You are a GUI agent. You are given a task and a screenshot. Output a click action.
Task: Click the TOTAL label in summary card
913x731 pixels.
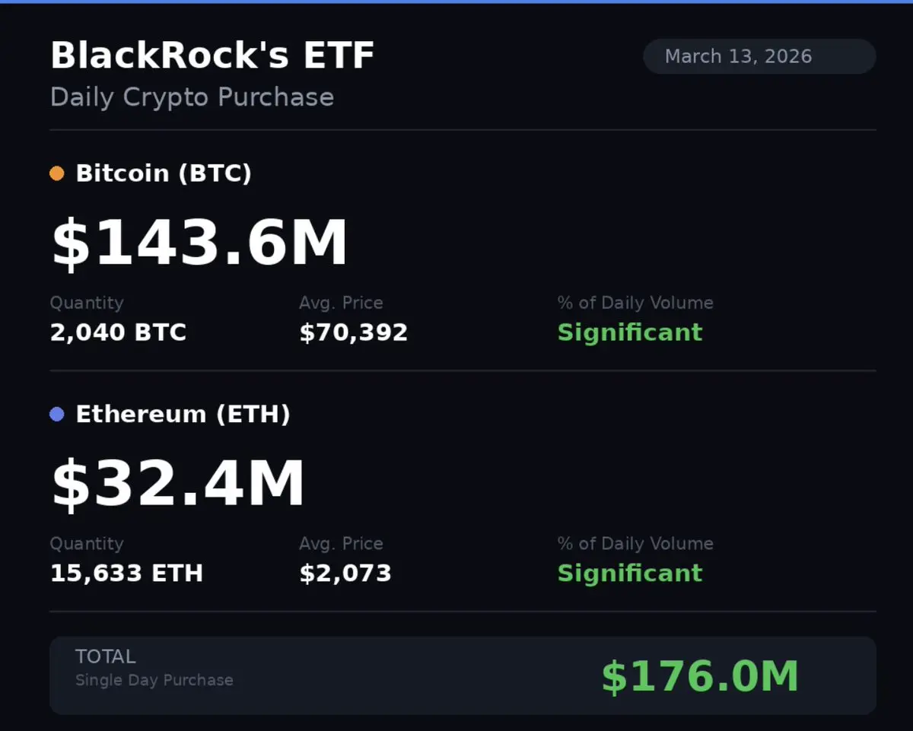point(105,656)
